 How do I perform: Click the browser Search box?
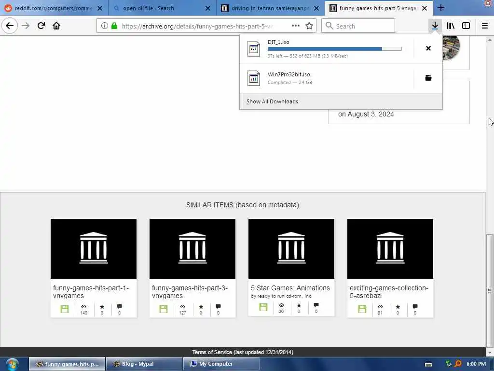[x=358, y=26]
